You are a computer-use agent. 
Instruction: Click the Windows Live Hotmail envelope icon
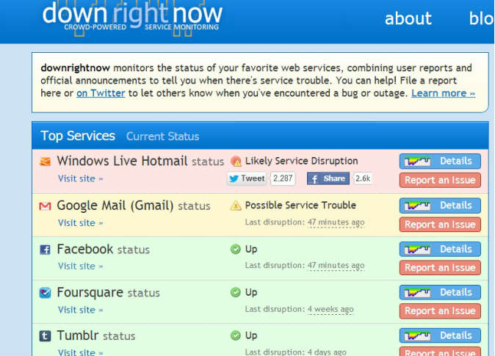point(46,161)
